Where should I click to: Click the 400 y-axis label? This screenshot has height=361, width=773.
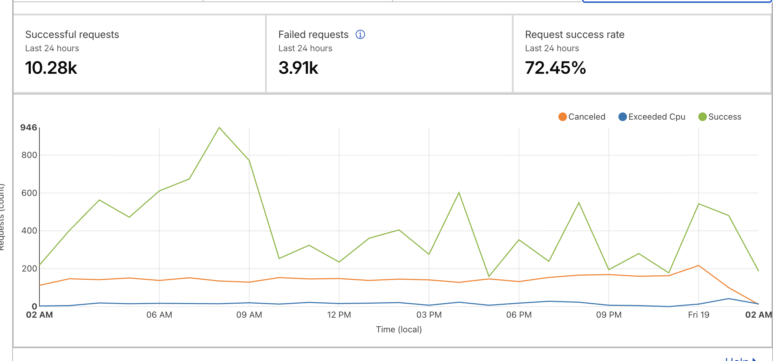click(x=29, y=231)
